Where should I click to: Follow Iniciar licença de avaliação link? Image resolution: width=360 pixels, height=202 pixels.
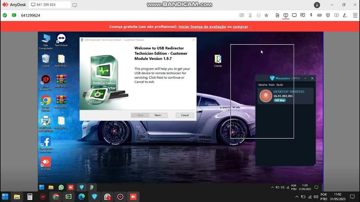pyautogui.click(x=202, y=27)
